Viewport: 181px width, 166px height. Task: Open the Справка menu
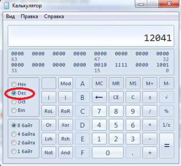click(54, 16)
